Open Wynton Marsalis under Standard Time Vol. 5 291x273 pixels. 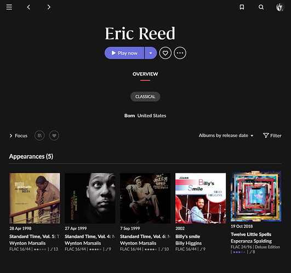tap(27, 243)
